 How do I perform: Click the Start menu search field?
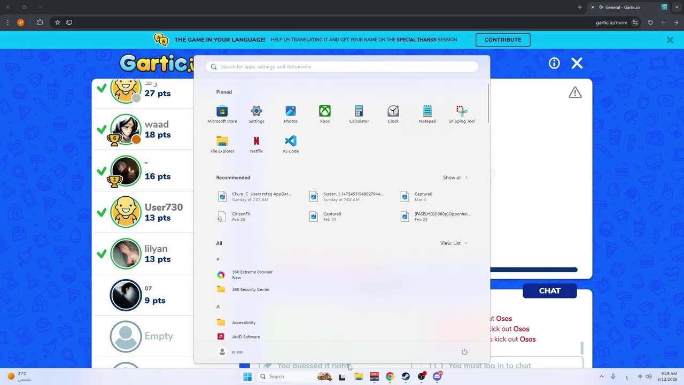(x=342, y=67)
